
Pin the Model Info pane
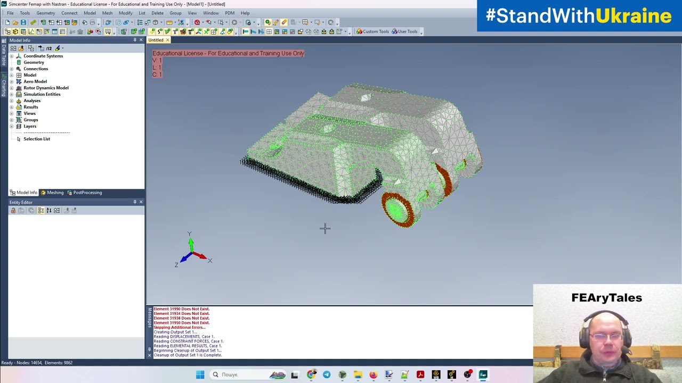(x=135, y=40)
